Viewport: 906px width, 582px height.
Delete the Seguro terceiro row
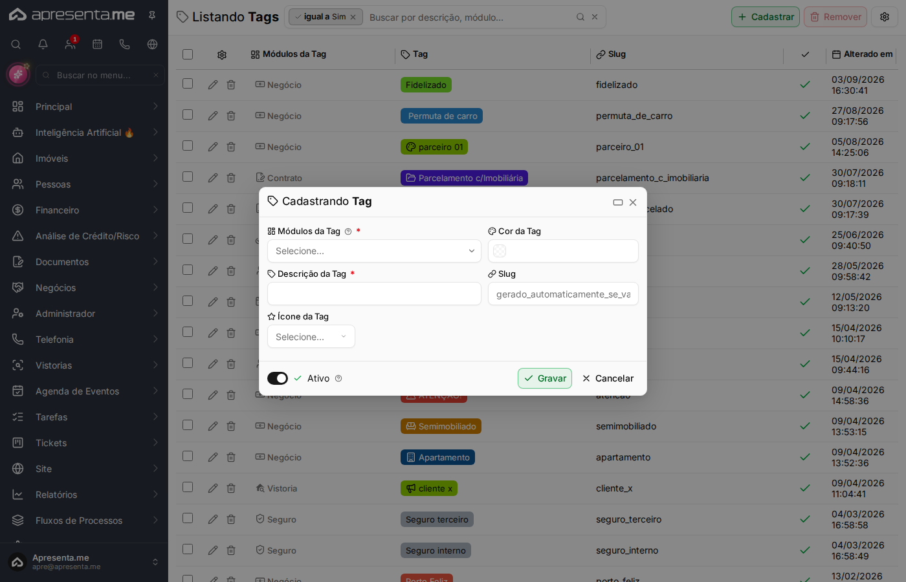click(x=231, y=519)
